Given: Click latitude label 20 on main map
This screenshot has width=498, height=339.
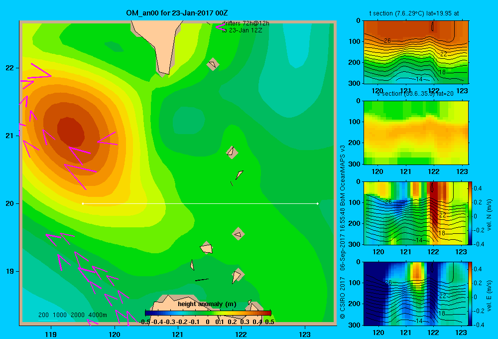Looking at the screenshot, I should [x=10, y=203].
